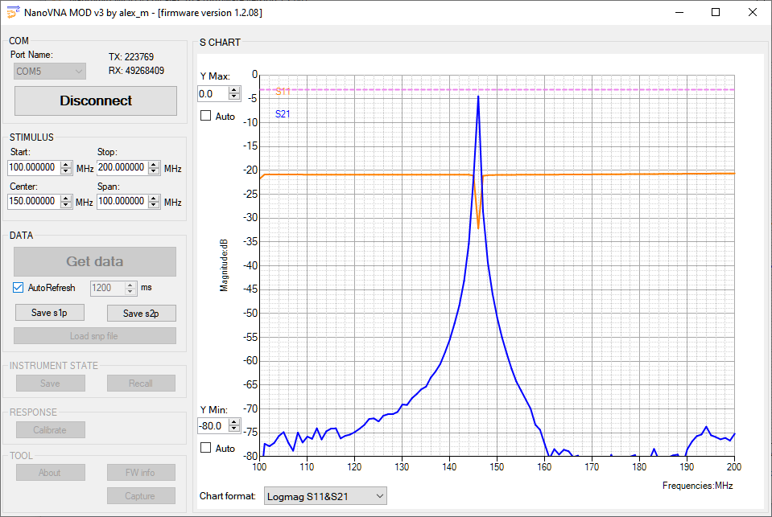Enable Auto checkbox under Y Min
The image size is (772, 517).
pyautogui.click(x=205, y=448)
